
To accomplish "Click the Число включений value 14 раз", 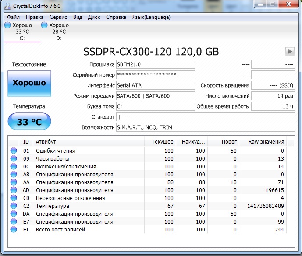I will pyautogui.click(x=273, y=96).
